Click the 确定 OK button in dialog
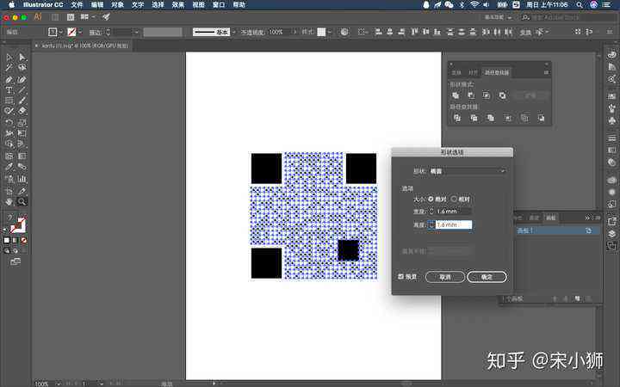Screen dimensions: 620x387 pos(487,277)
